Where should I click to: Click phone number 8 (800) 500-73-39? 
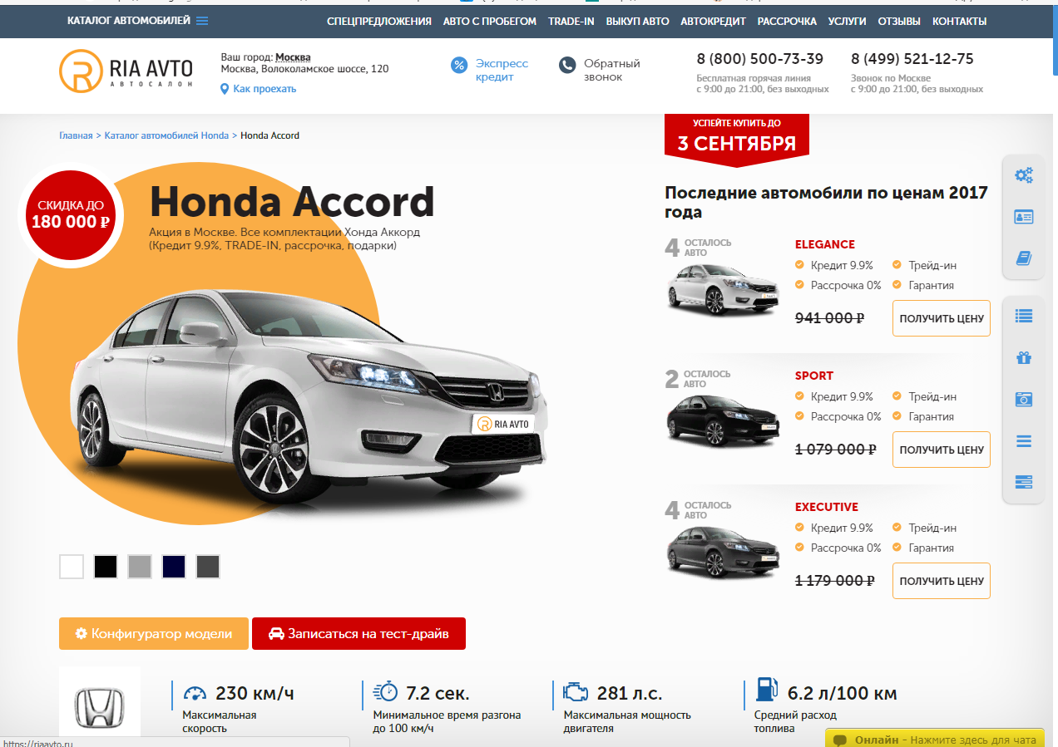[760, 59]
